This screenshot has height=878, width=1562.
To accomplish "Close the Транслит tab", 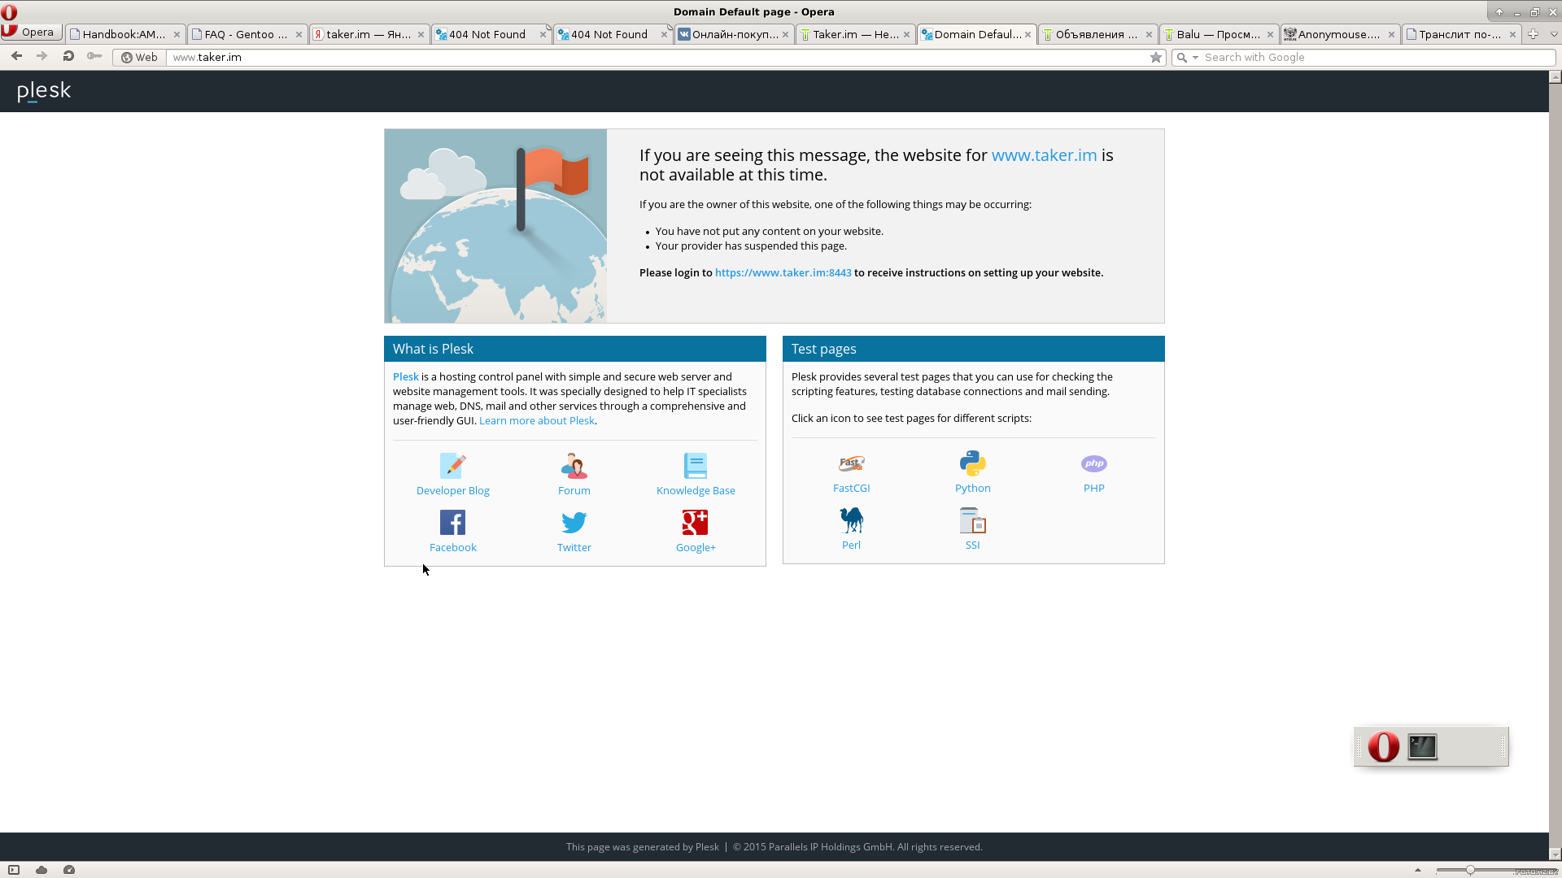I will (x=1512, y=34).
